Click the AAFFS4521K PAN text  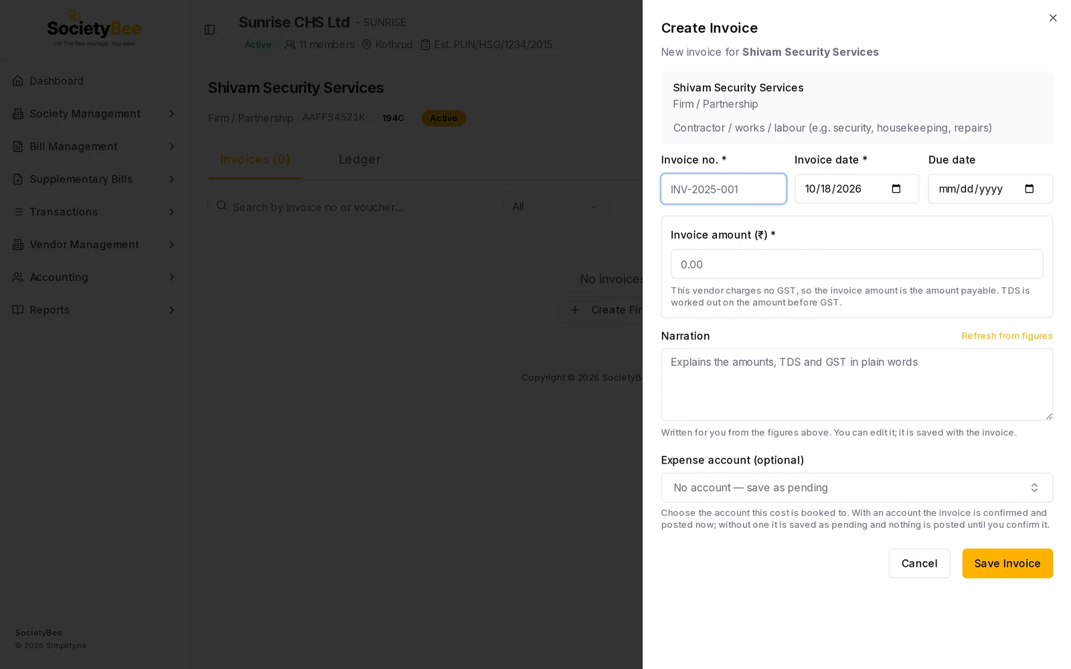(334, 117)
